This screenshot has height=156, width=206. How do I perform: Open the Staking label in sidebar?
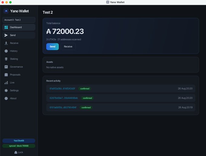pos(14,59)
